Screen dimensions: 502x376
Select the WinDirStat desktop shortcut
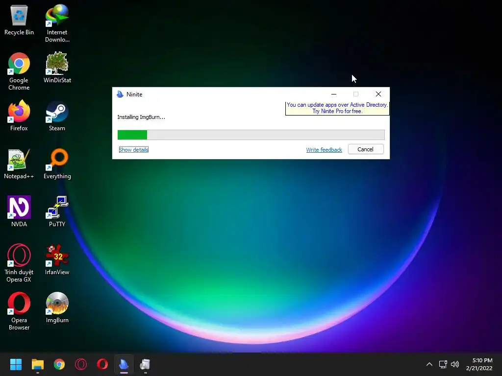57,68
